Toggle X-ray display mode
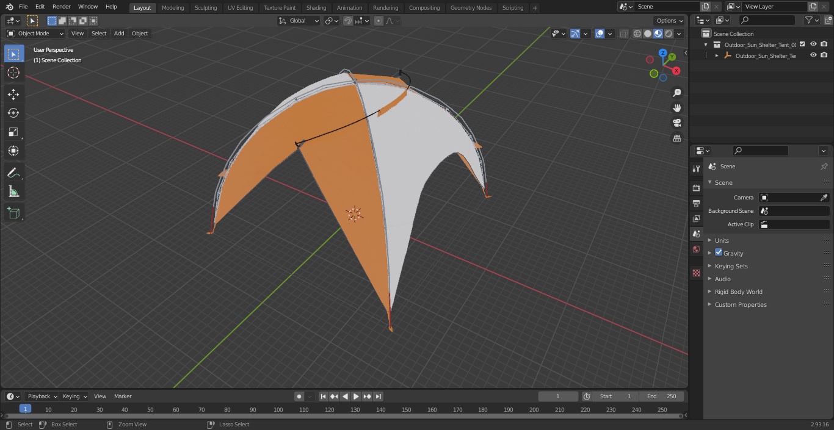Viewport: 834px width, 430px height. click(x=623, y=34)
